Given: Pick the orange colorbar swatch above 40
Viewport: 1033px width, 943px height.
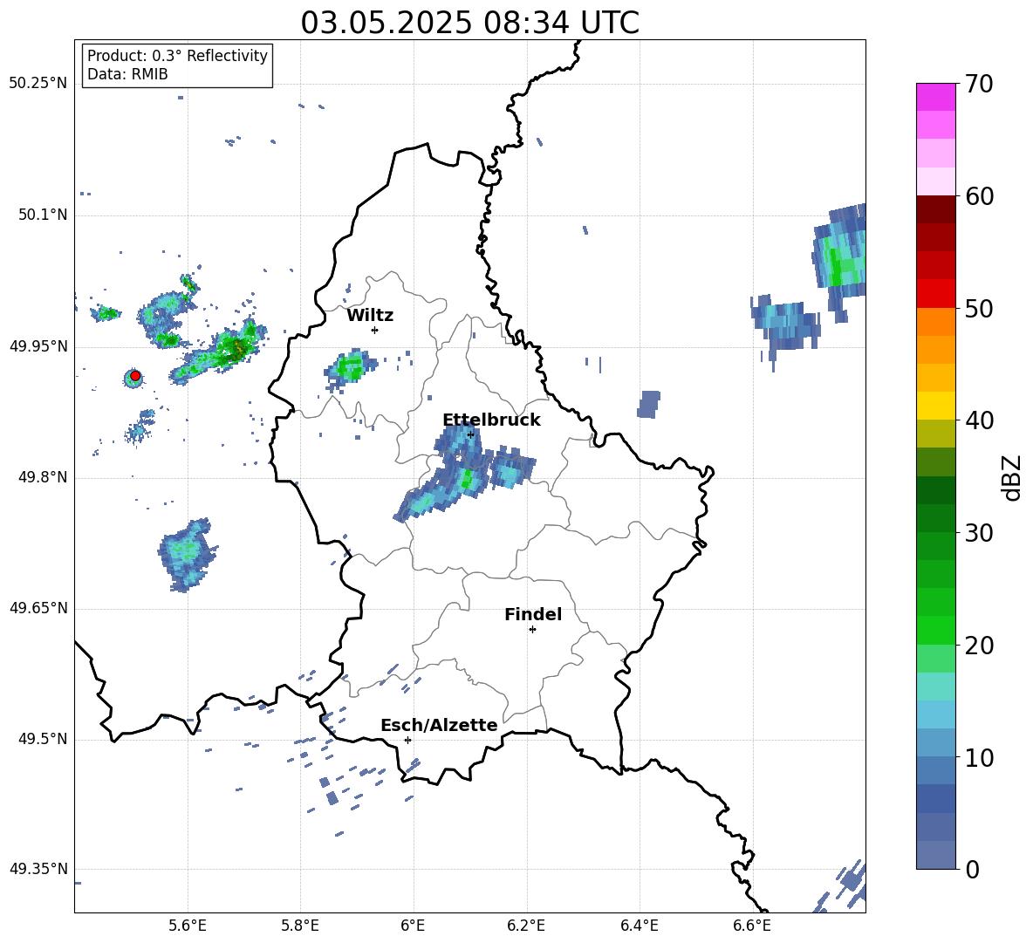Looking at the screenshot, I should (935, 350).
